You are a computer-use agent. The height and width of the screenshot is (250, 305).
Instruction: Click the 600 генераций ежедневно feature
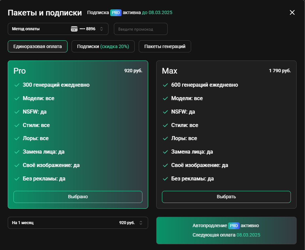(205, 85)
